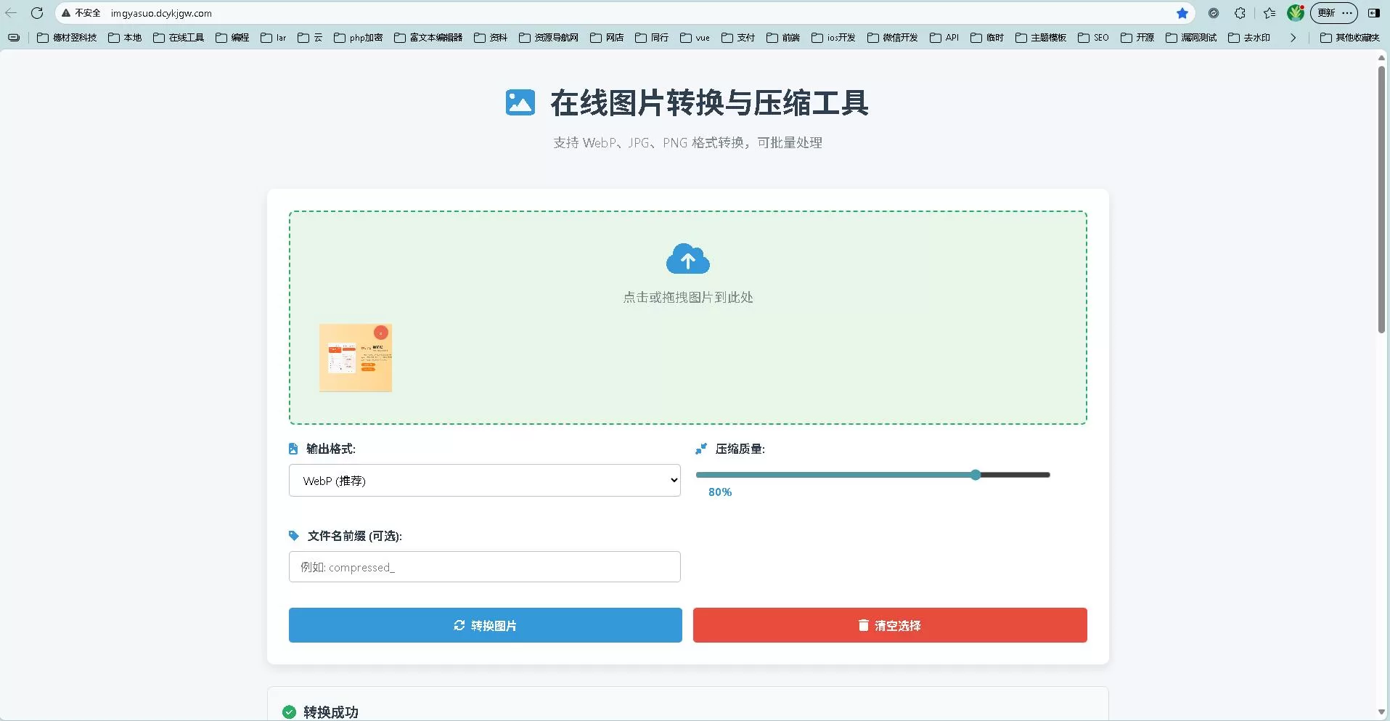The width and height of the screenshot is (1390, 721).
Task: Reload the page with refresh icon
Action: point(37,13)
